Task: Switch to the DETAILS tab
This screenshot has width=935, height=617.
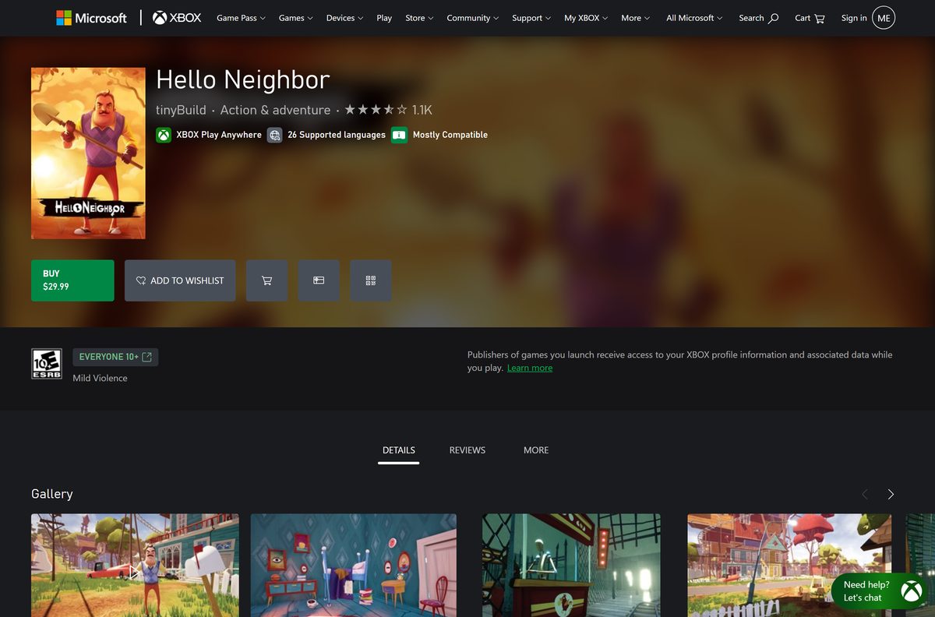Action: pyautogui.click(x=399, y=450)
